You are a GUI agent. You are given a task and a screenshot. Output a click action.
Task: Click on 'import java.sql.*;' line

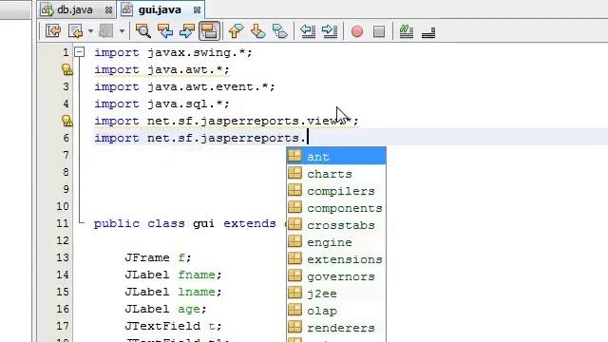click(161, 104)
